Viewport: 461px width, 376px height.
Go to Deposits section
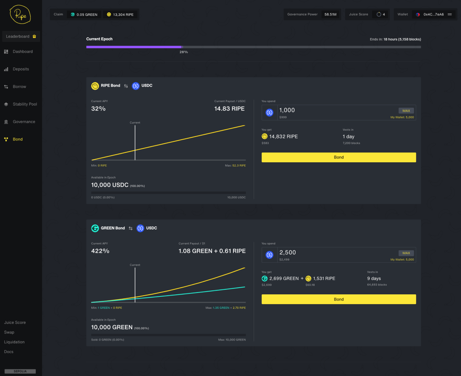pyautogui.click(x=21, y=69)
